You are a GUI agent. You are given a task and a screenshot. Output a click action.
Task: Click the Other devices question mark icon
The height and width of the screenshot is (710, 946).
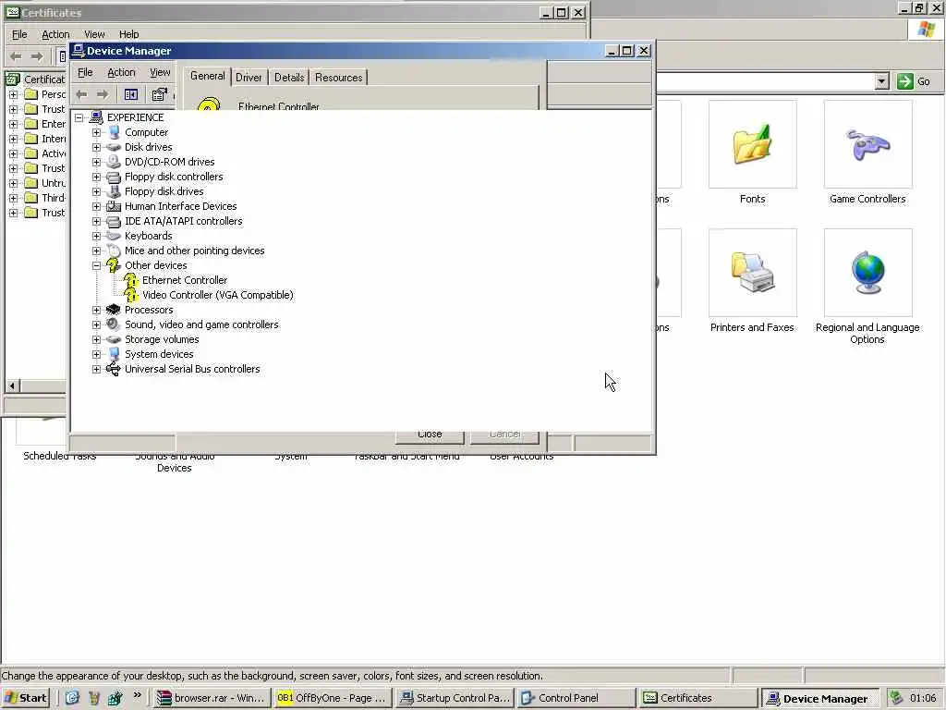[114, 265]
